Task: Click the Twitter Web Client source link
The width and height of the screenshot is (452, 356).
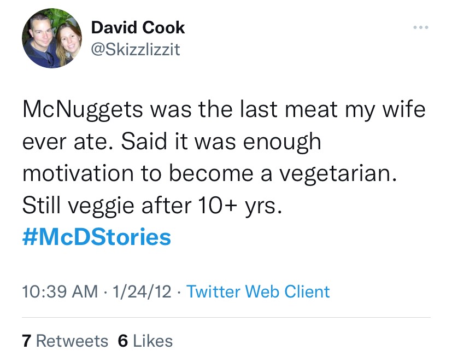Action: [x=258, y=291]
